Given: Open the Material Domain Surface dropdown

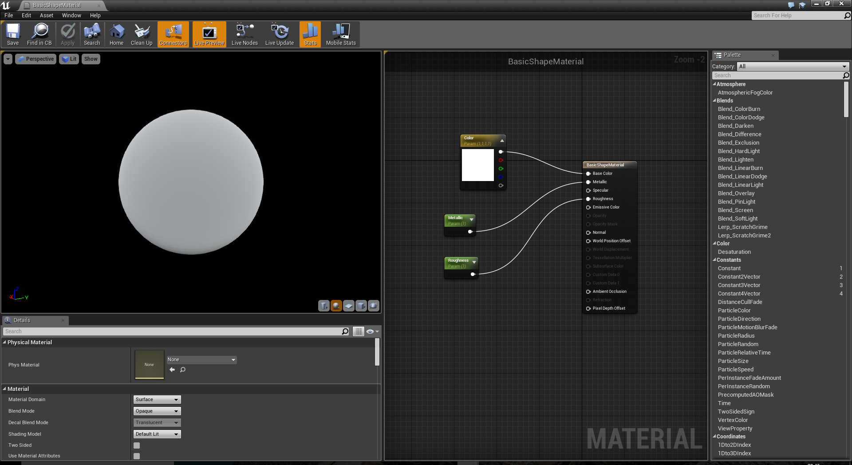Looking at the screenshot, I should click(157, 399).
